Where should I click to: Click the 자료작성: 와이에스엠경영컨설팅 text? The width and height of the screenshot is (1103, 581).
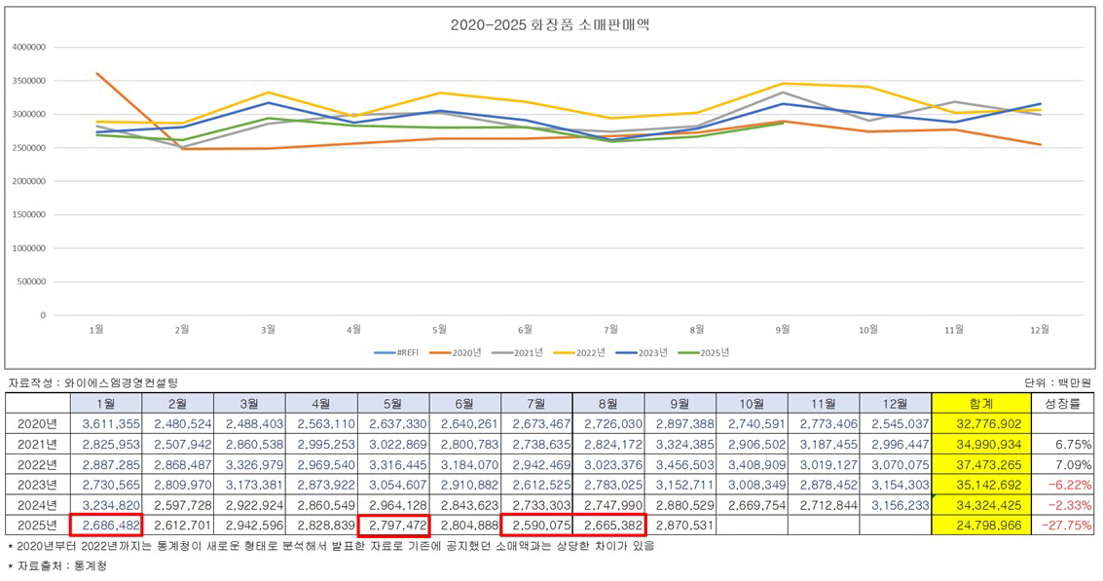[90, 382]
